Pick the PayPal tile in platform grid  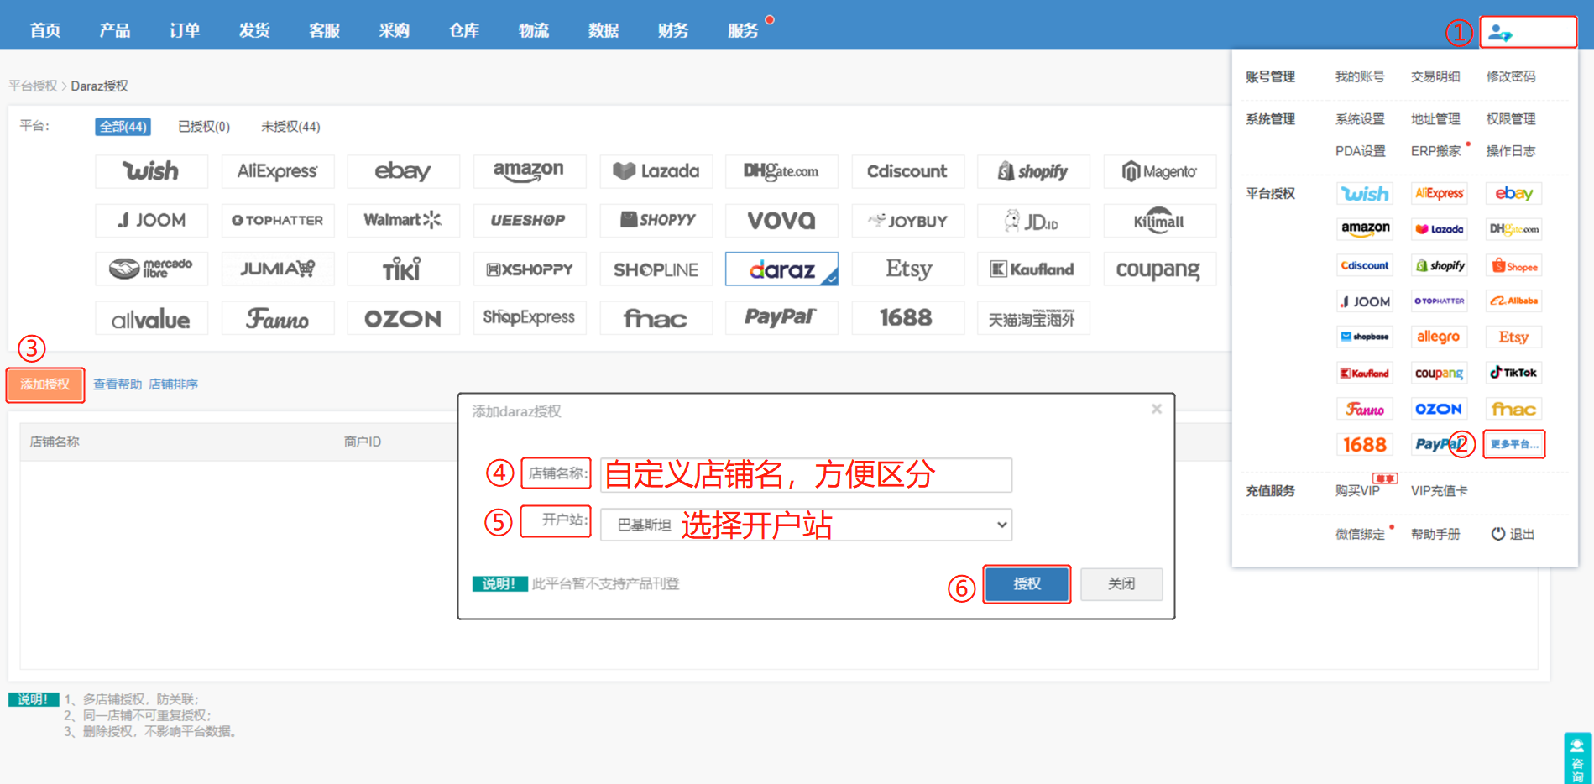(x=781, y=318)
